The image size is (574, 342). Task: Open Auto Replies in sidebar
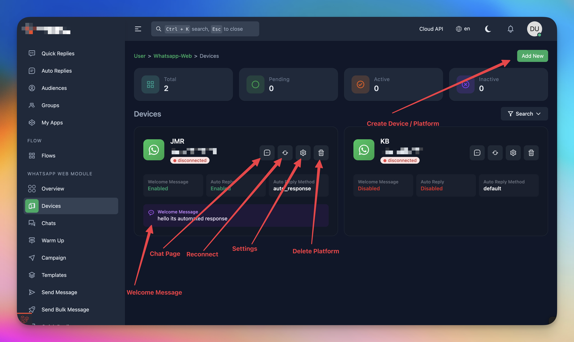71,71
